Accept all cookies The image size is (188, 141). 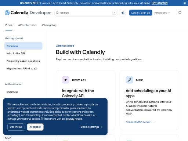[x=35, y=127]
